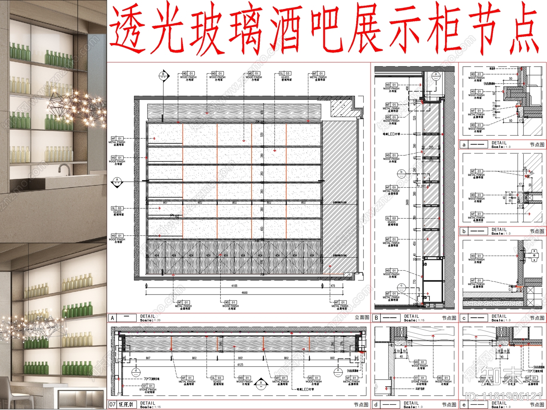Click the MT 01 METAL FINISH tag above the elevation

318,77
